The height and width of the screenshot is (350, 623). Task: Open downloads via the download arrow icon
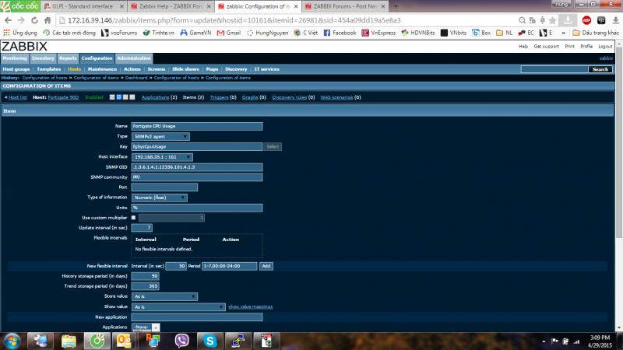(x=615, y=20)
